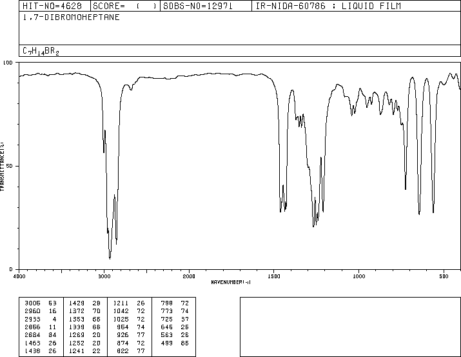The height and width of the screenshot is (357, 461).
Task: Click the 499 peak table entry
Action: point(167,343)
